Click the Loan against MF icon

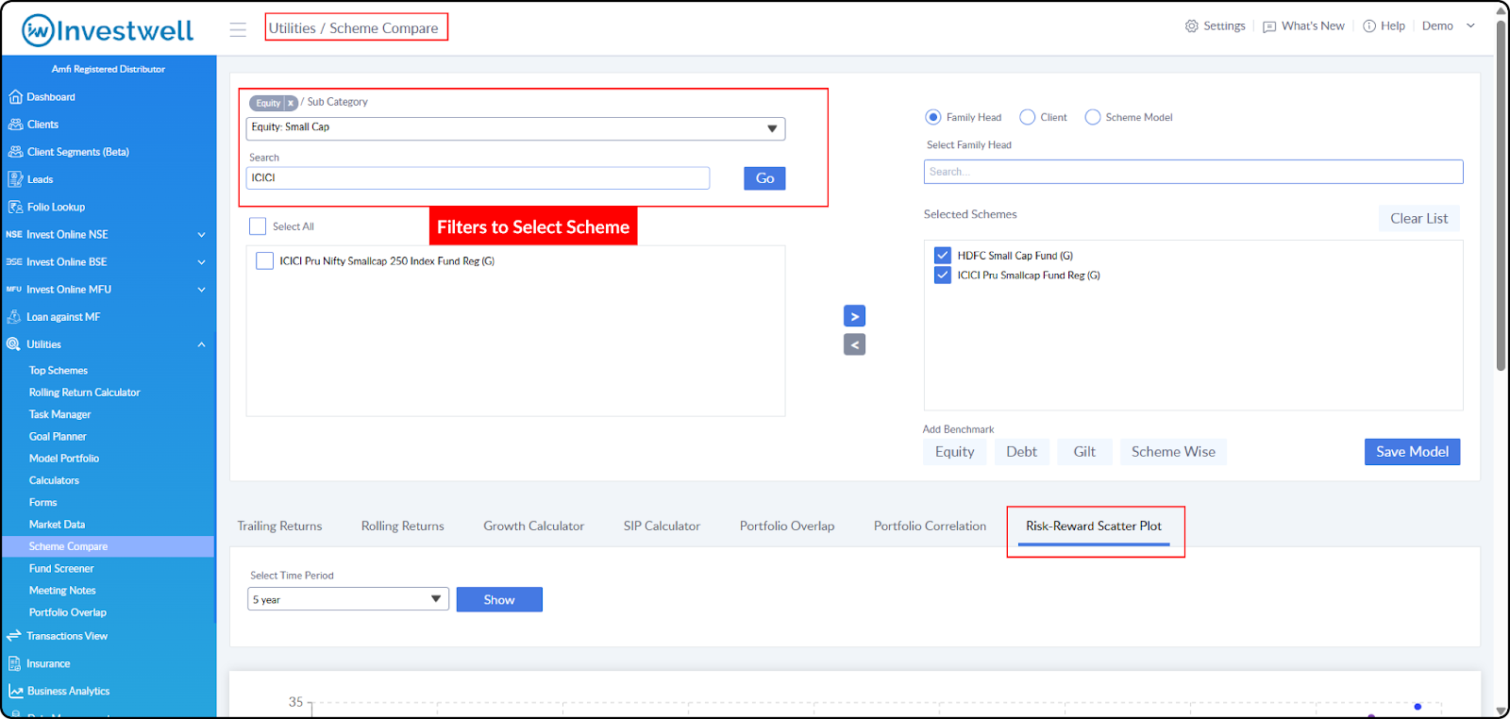[x=14, y=317]
